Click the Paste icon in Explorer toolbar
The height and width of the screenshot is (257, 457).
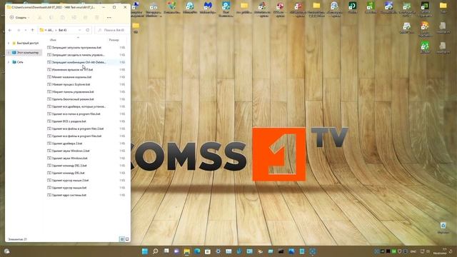click(x=63, y=17)
